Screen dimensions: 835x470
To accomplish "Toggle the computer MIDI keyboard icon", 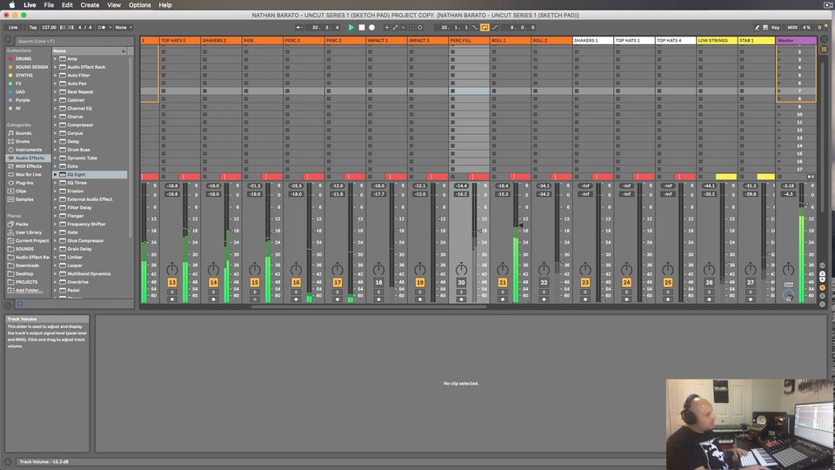I will [765, 27].
